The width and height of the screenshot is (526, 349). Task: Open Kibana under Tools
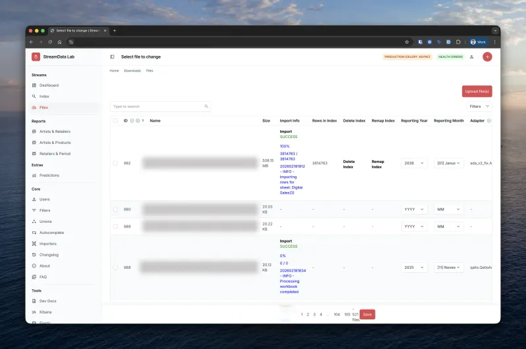tap(45, 312)
